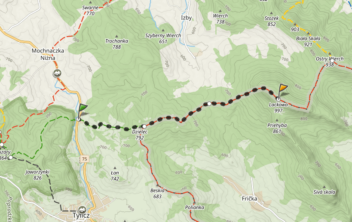Click the mid-route waypoint circle before Lackowa

209,104
